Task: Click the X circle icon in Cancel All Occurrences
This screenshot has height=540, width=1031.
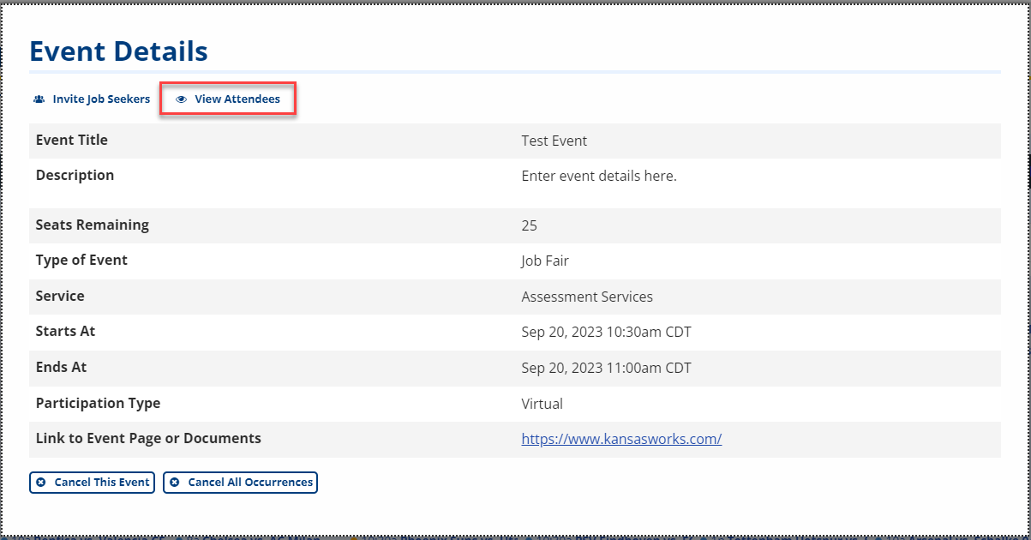Action: click(175, 483)
